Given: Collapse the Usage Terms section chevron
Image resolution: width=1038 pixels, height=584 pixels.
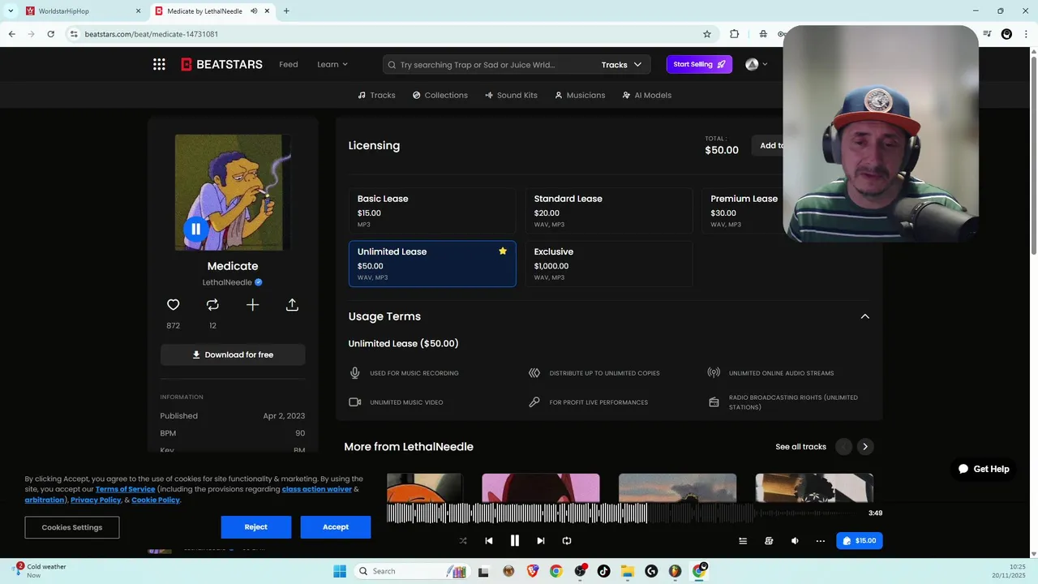Looking at the screenshot, I should click(x=864, y=316).
